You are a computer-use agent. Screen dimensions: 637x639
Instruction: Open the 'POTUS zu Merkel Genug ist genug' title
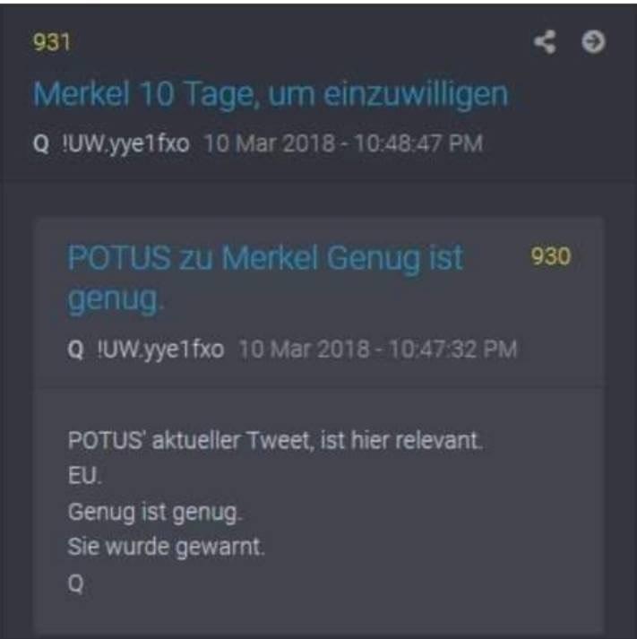tap(265, 278)
